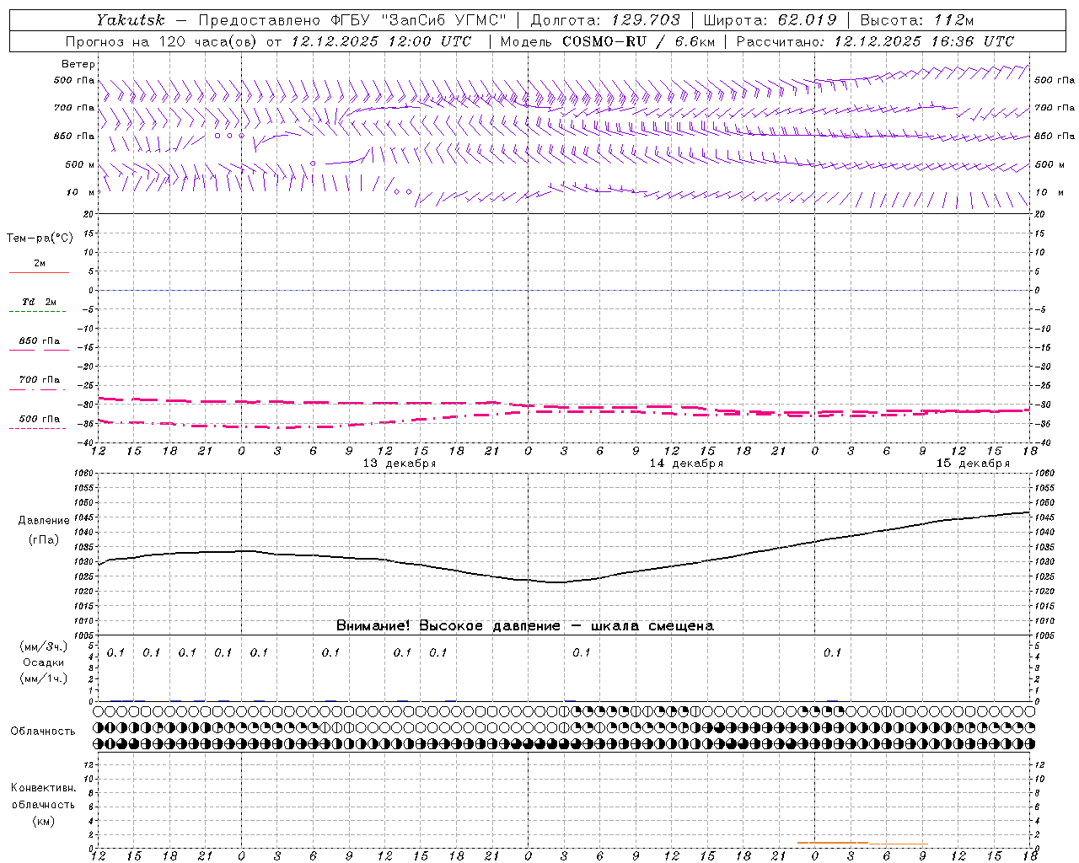Click the pink dash-dot 700 гПа legend line
This screenshot has height=863, width=1079.
click(x=38, y=389)
